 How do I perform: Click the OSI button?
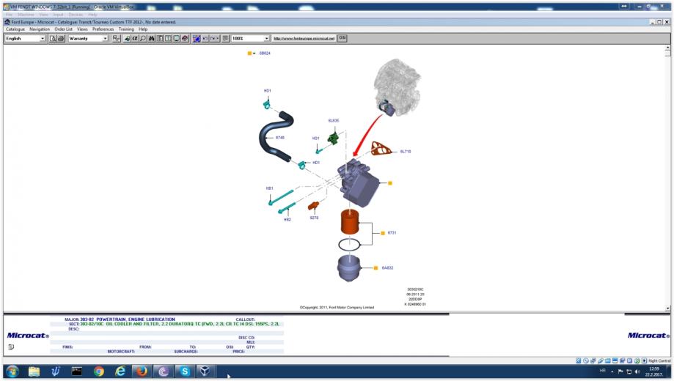[343, 38]
